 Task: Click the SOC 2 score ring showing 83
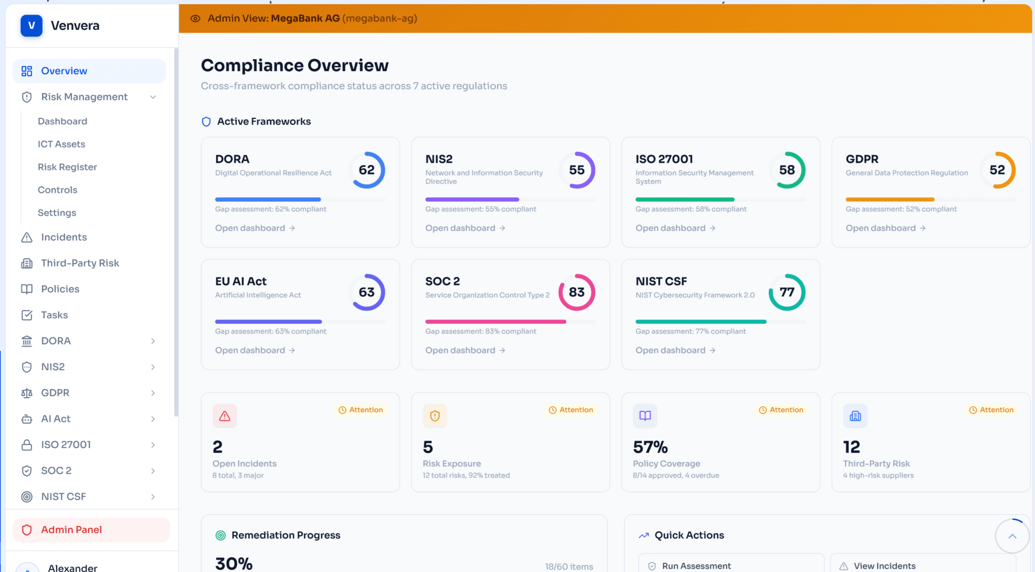coord(577,292)
